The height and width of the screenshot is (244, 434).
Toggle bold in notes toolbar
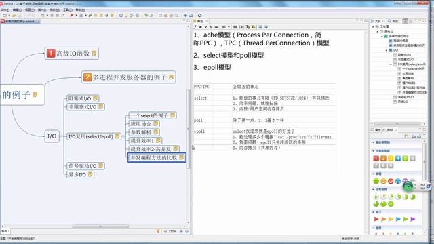[x=201, y=27]
